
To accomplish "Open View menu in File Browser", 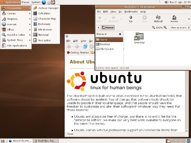I will coord(113,12).
